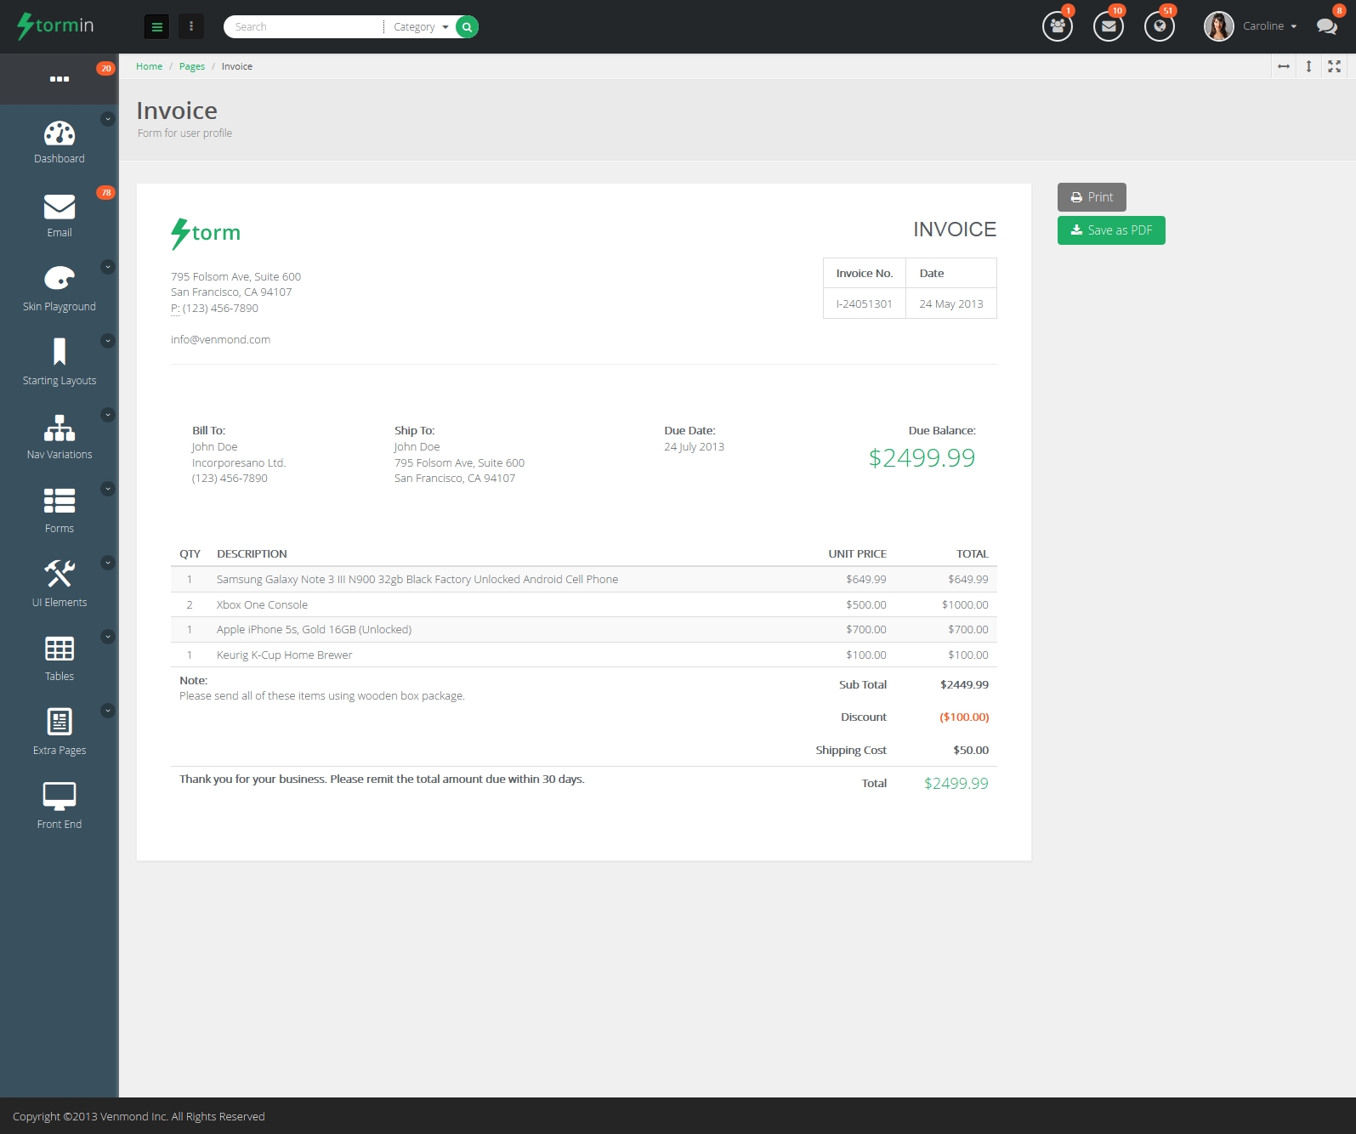
Task: Click the green search magnifier button
Action: (467, 27)
